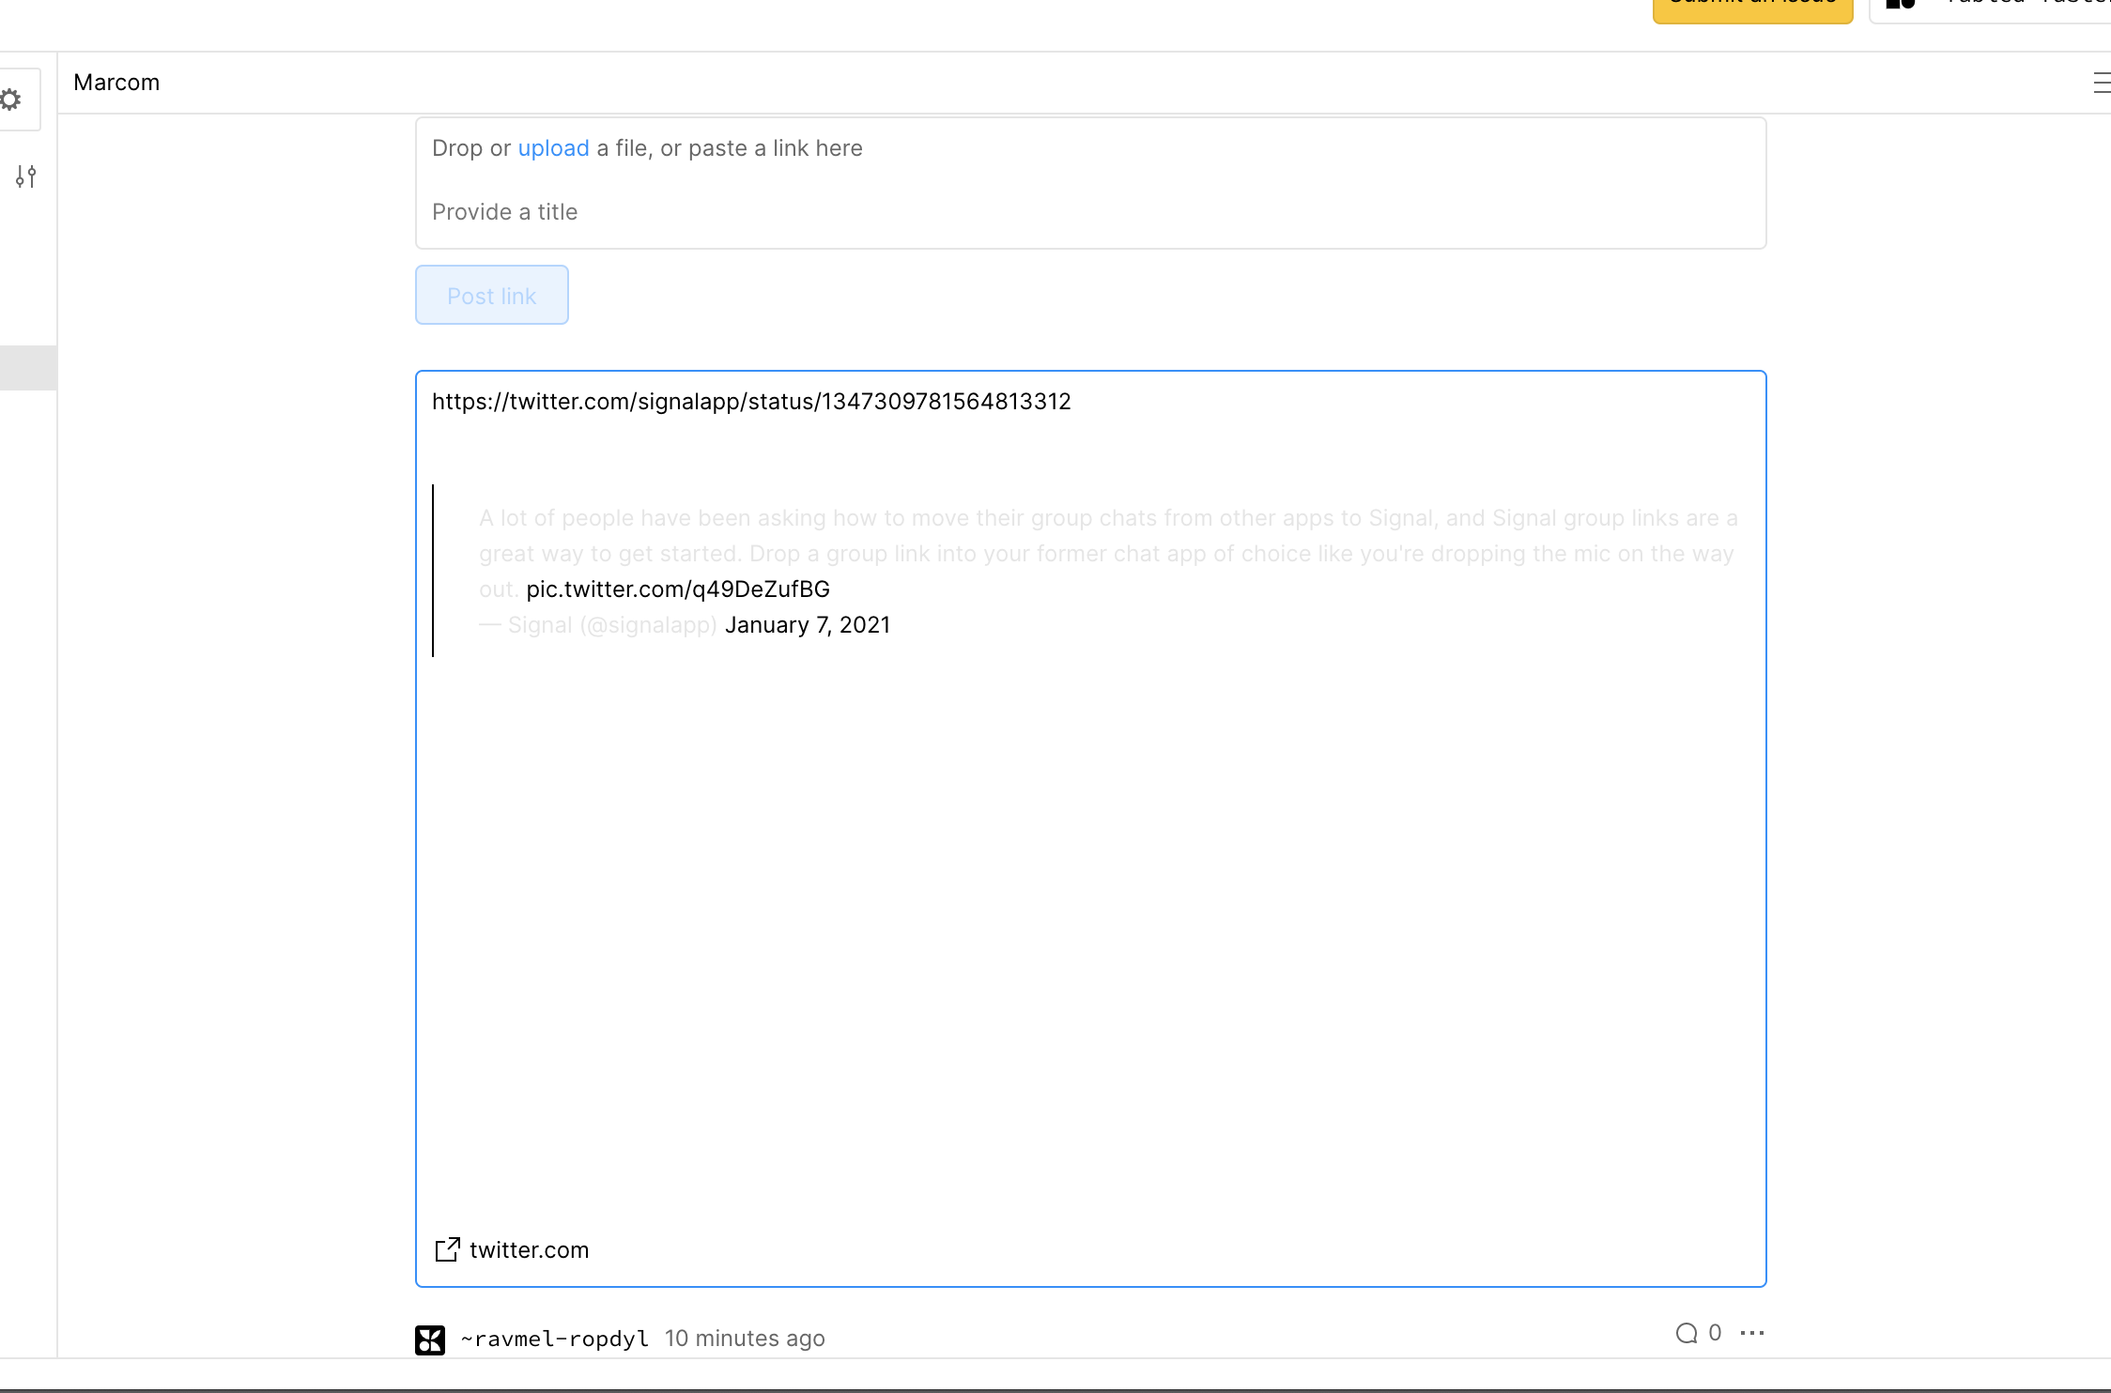Image resolution: width=2111 pixels, height=1393 pixels.
Task: Click the ~ravmel-ropdyl author name
Action: coord(555,1339)
